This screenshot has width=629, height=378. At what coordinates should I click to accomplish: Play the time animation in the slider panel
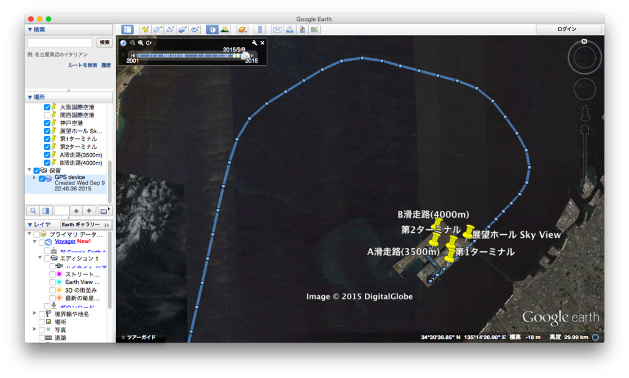(149, 42)
